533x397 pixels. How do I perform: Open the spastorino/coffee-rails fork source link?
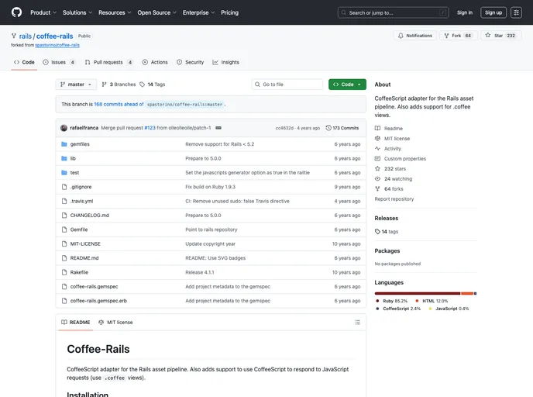tap(57, 45)
